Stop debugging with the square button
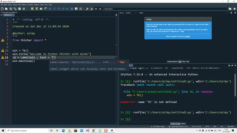This screenshot has width=237, height=133. click(72, 9)
